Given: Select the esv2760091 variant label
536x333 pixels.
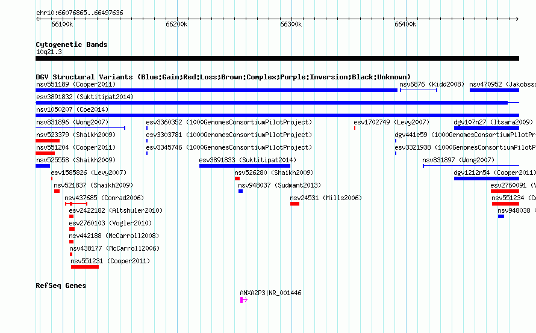Looking at the screenshot, I should point(513,185).
